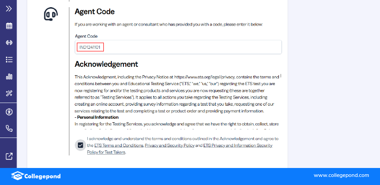Open ETS Privacy Policy for Test Takers link
This screenshot has height=185, width=380.
(237, 146)
